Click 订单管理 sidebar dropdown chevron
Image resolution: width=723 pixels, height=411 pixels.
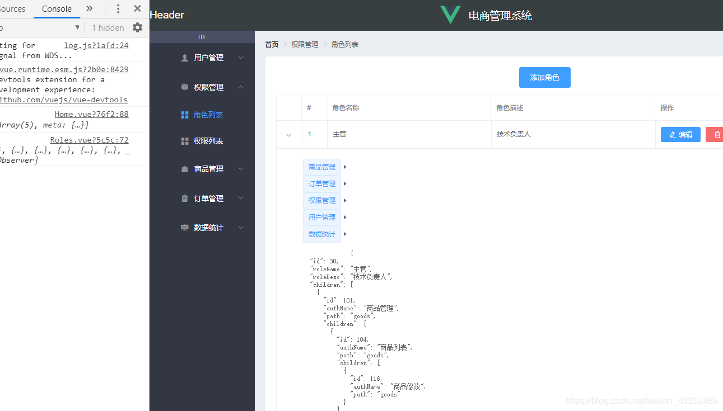pos(241,198)
